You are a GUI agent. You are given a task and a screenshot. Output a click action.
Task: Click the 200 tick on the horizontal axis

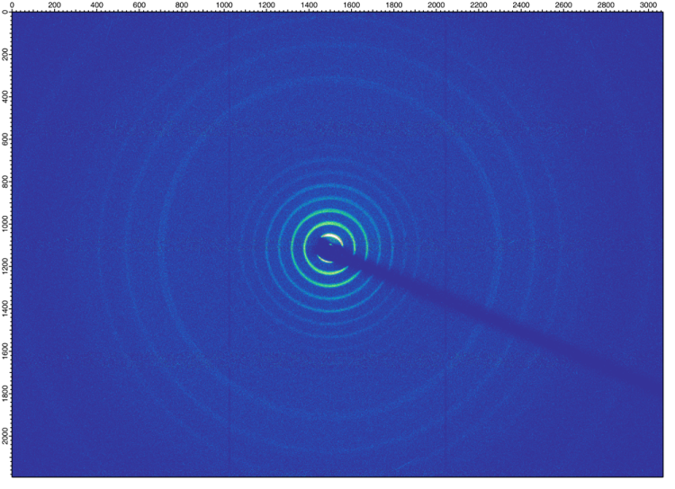pyautogui.click(x=54, y=5)
